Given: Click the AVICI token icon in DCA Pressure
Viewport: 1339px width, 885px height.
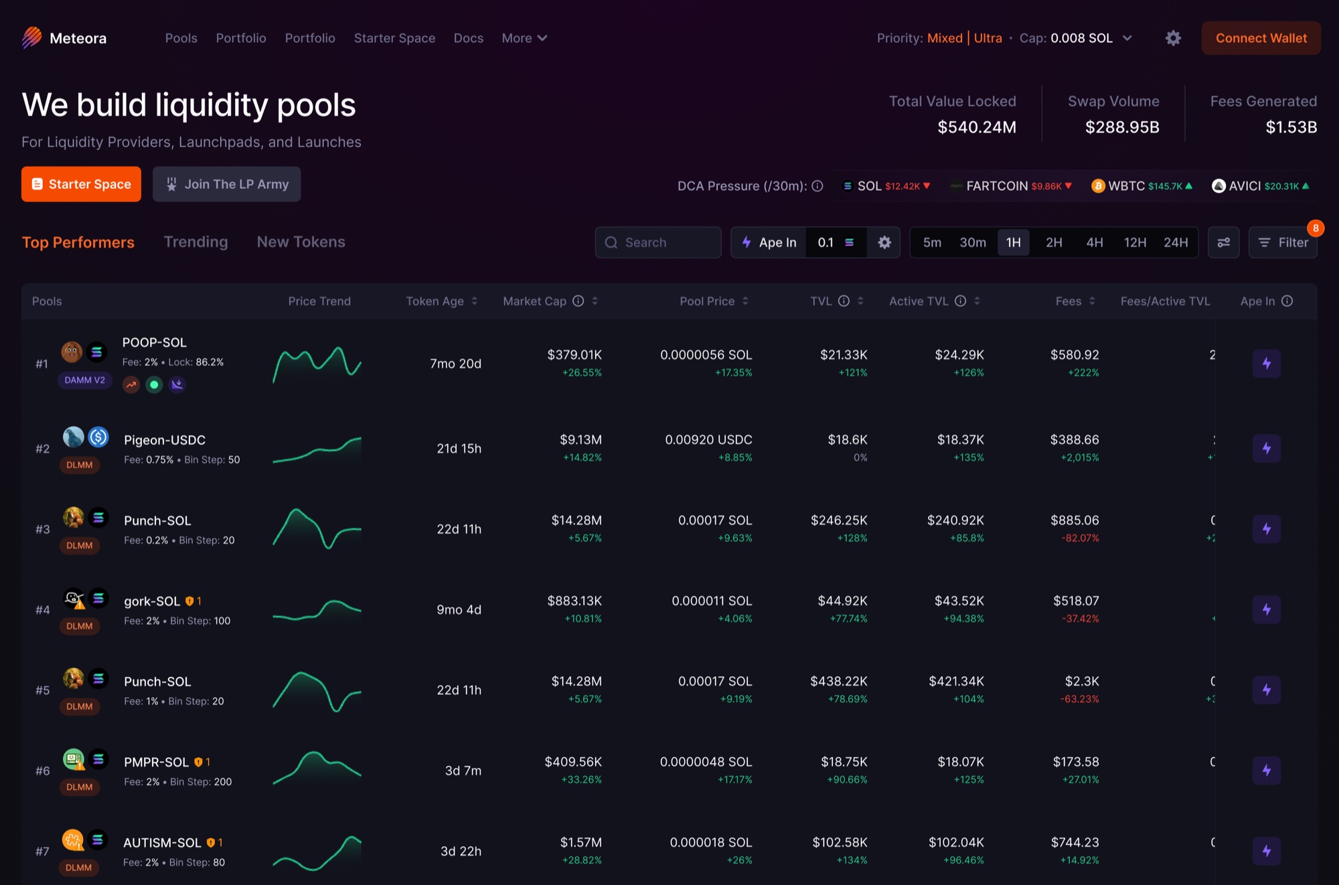Looking at the screenshot, I should click(1218, 186).
